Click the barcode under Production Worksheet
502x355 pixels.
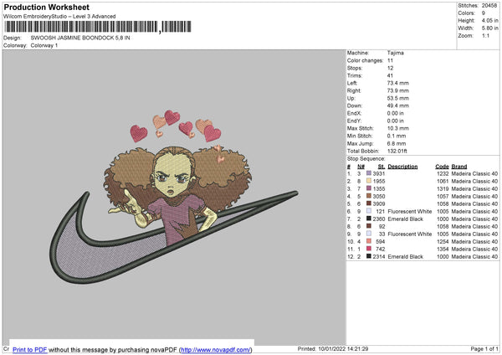[x=98, y=27]
